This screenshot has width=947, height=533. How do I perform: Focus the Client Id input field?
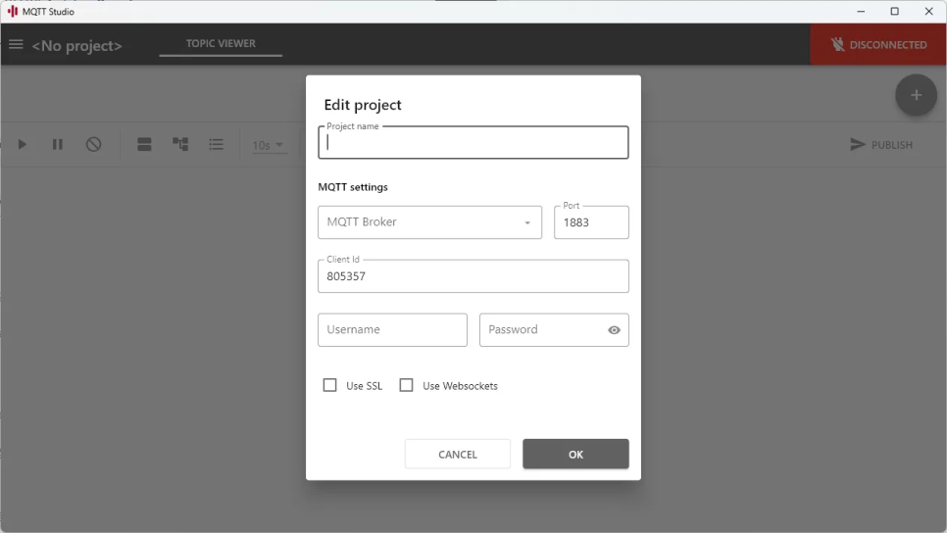473,276
